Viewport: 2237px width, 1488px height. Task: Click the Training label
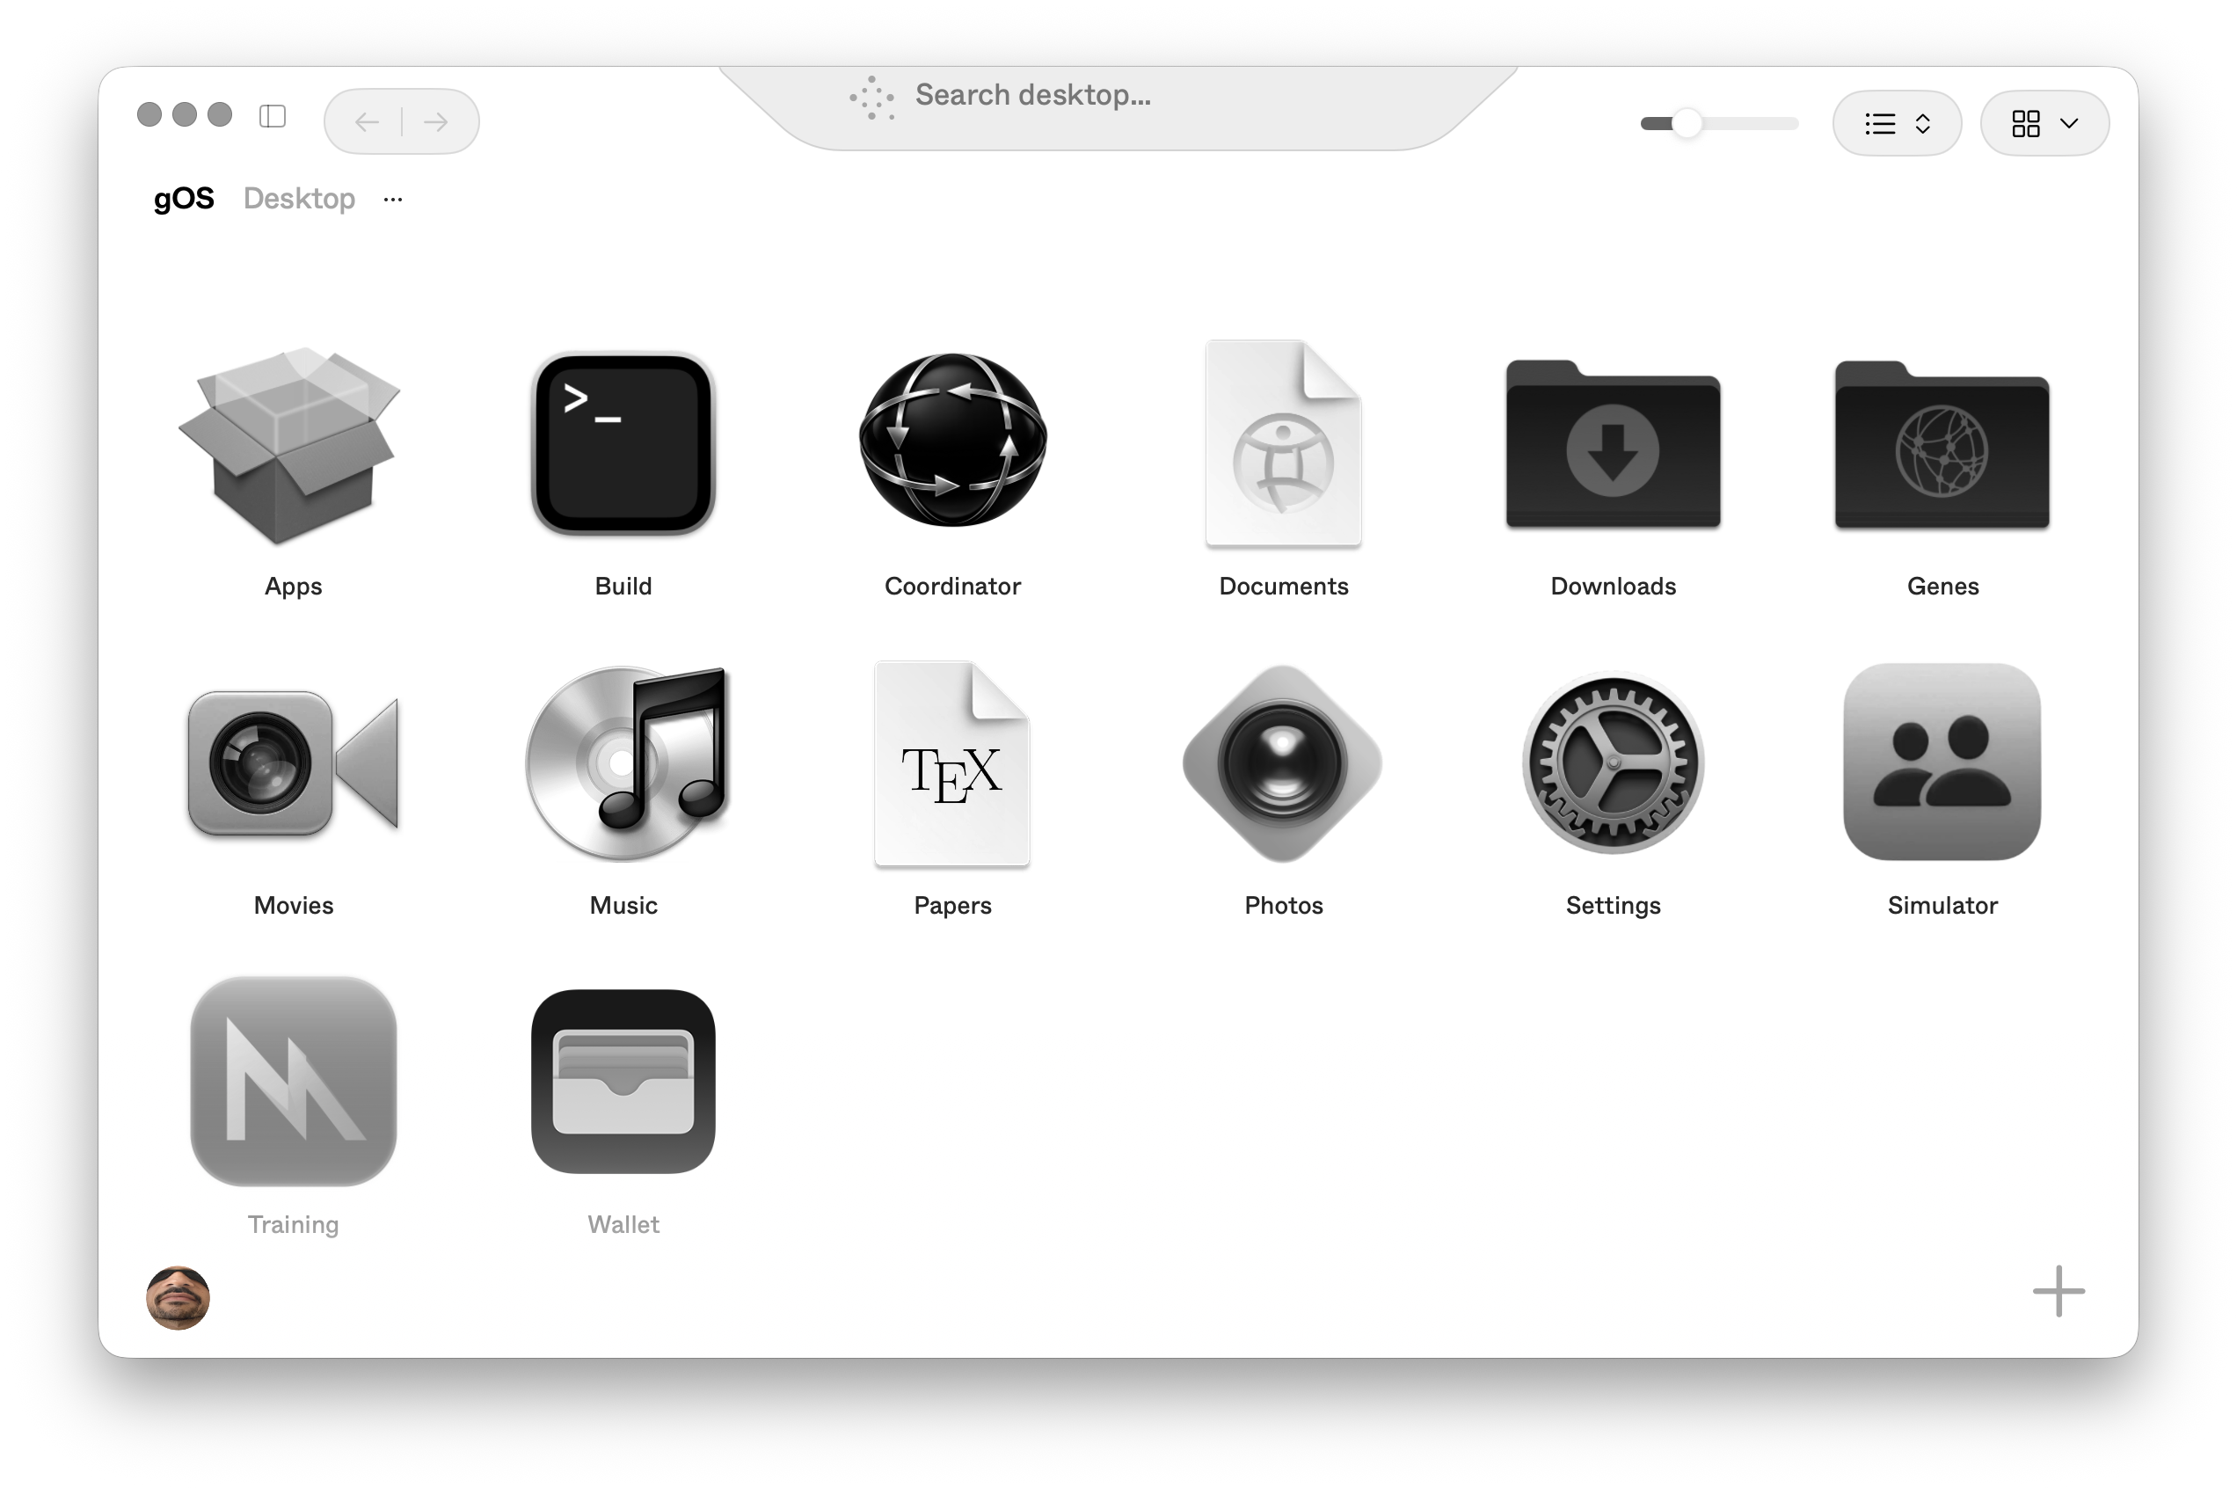point(293,1224)
